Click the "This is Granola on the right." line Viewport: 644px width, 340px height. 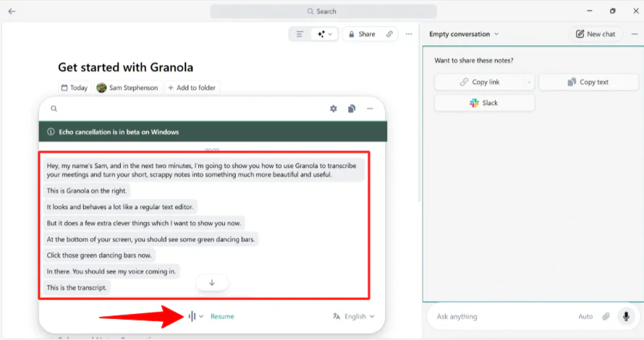[87, 190]
